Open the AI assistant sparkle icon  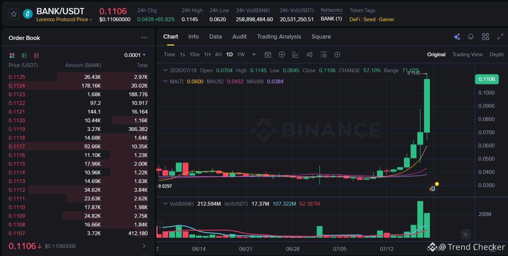pos(457,37)
